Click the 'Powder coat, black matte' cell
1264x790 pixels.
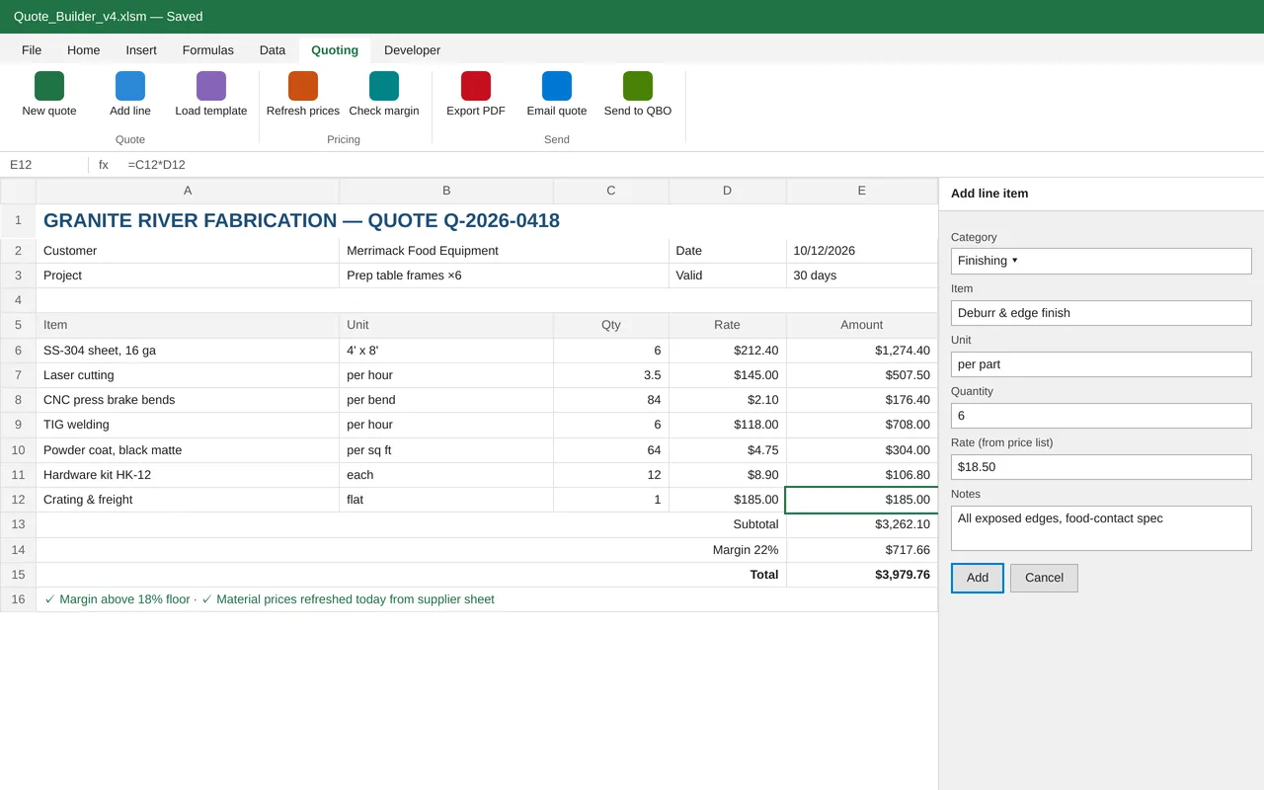tap(188, 450)
